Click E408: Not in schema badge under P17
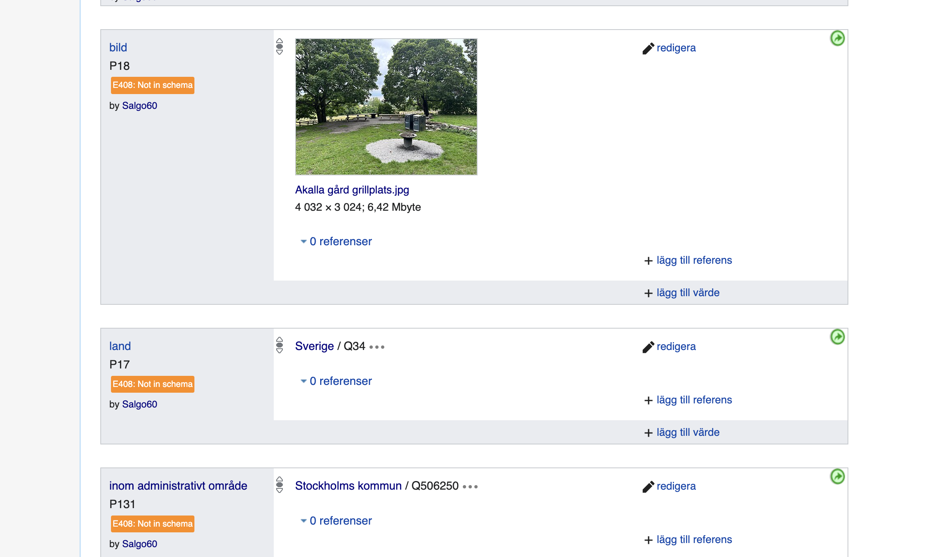Image resolution: width=947 pixels, height=557 pixels. pyautogui.click(x=152, y=384)
